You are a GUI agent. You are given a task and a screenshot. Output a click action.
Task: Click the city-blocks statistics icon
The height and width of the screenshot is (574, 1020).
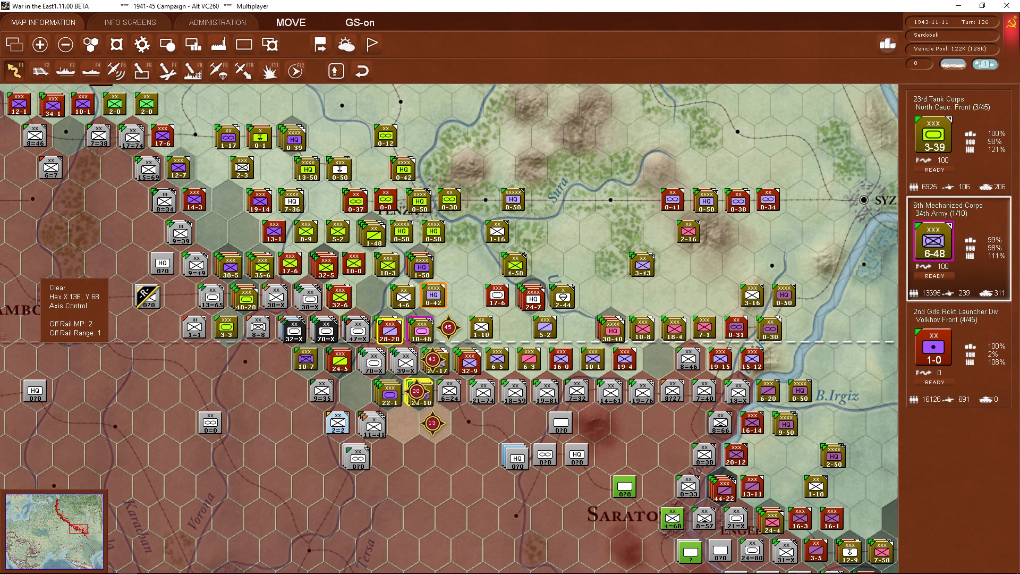coord(887,44)
